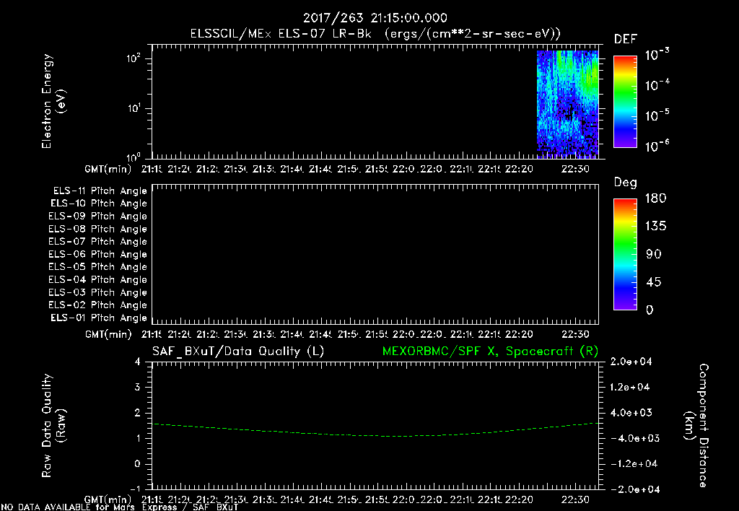Click the GMT(min) label under the spectrogram
739x511 pixels.
click(108, 169)
